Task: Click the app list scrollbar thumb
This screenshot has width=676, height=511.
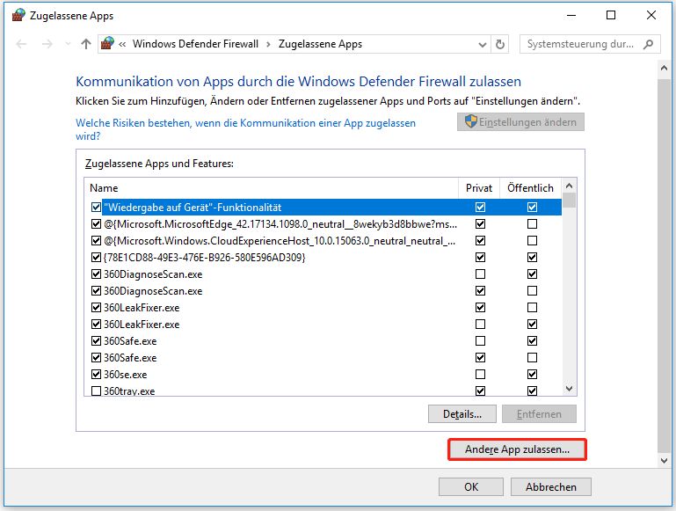Action: click(569, 200)
